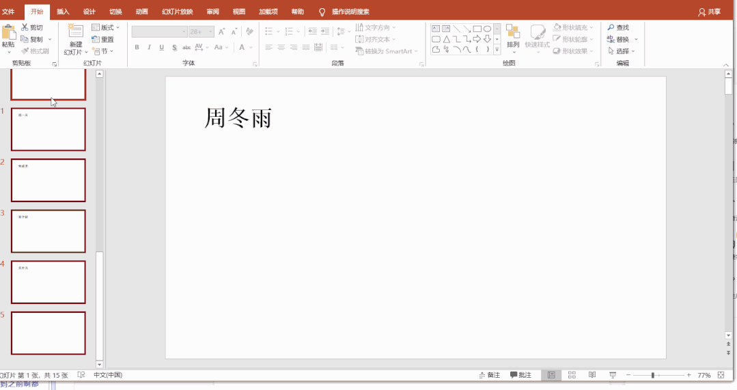Insert a new slide with 新建幻灯片 icon
737x390 pixels.
(x=75, y=32)
